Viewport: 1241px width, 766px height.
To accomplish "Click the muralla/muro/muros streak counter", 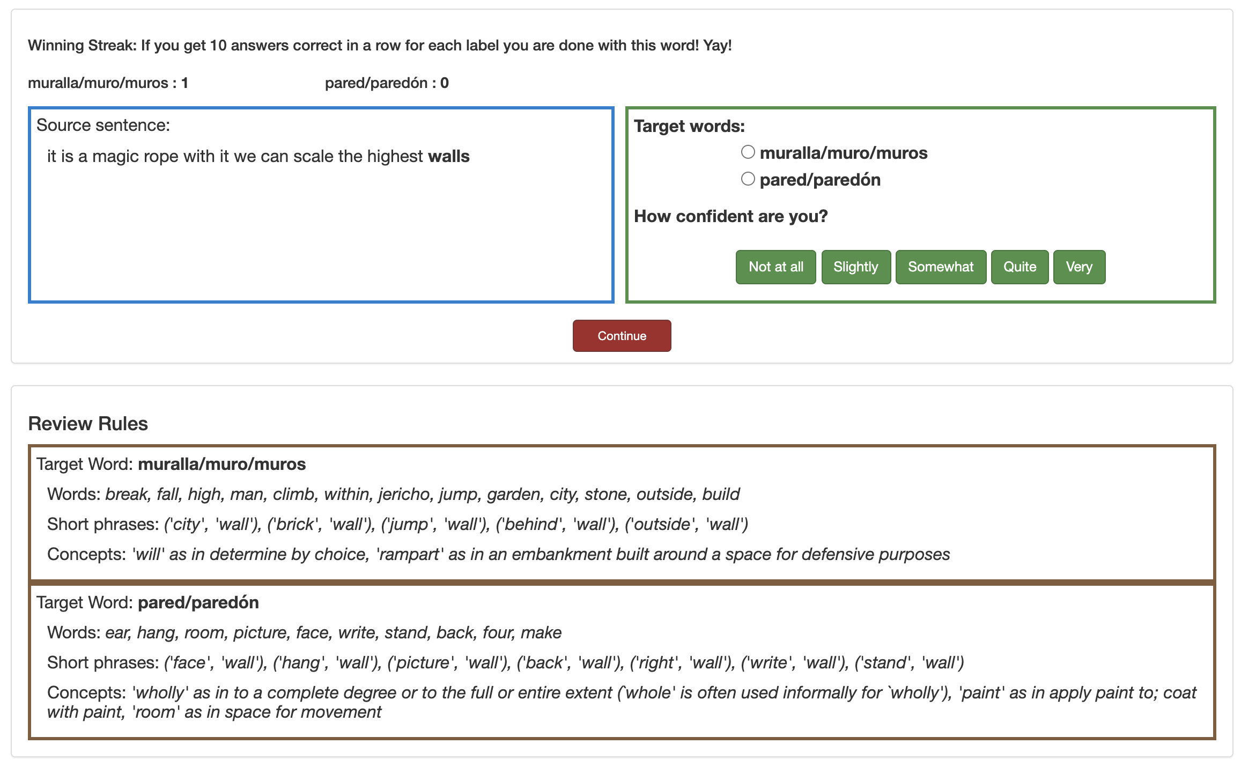I will (108, 83).
